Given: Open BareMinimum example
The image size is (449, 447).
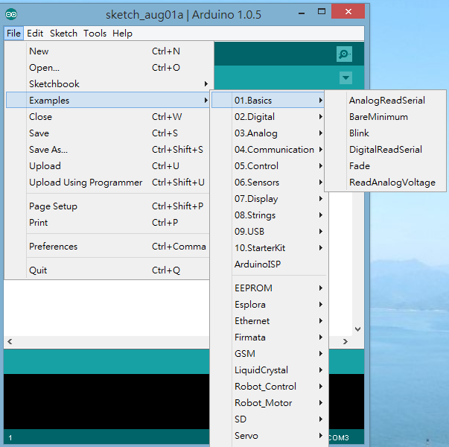Looking at the screenshot, I should pyautogui.click(x=386, y=117).
